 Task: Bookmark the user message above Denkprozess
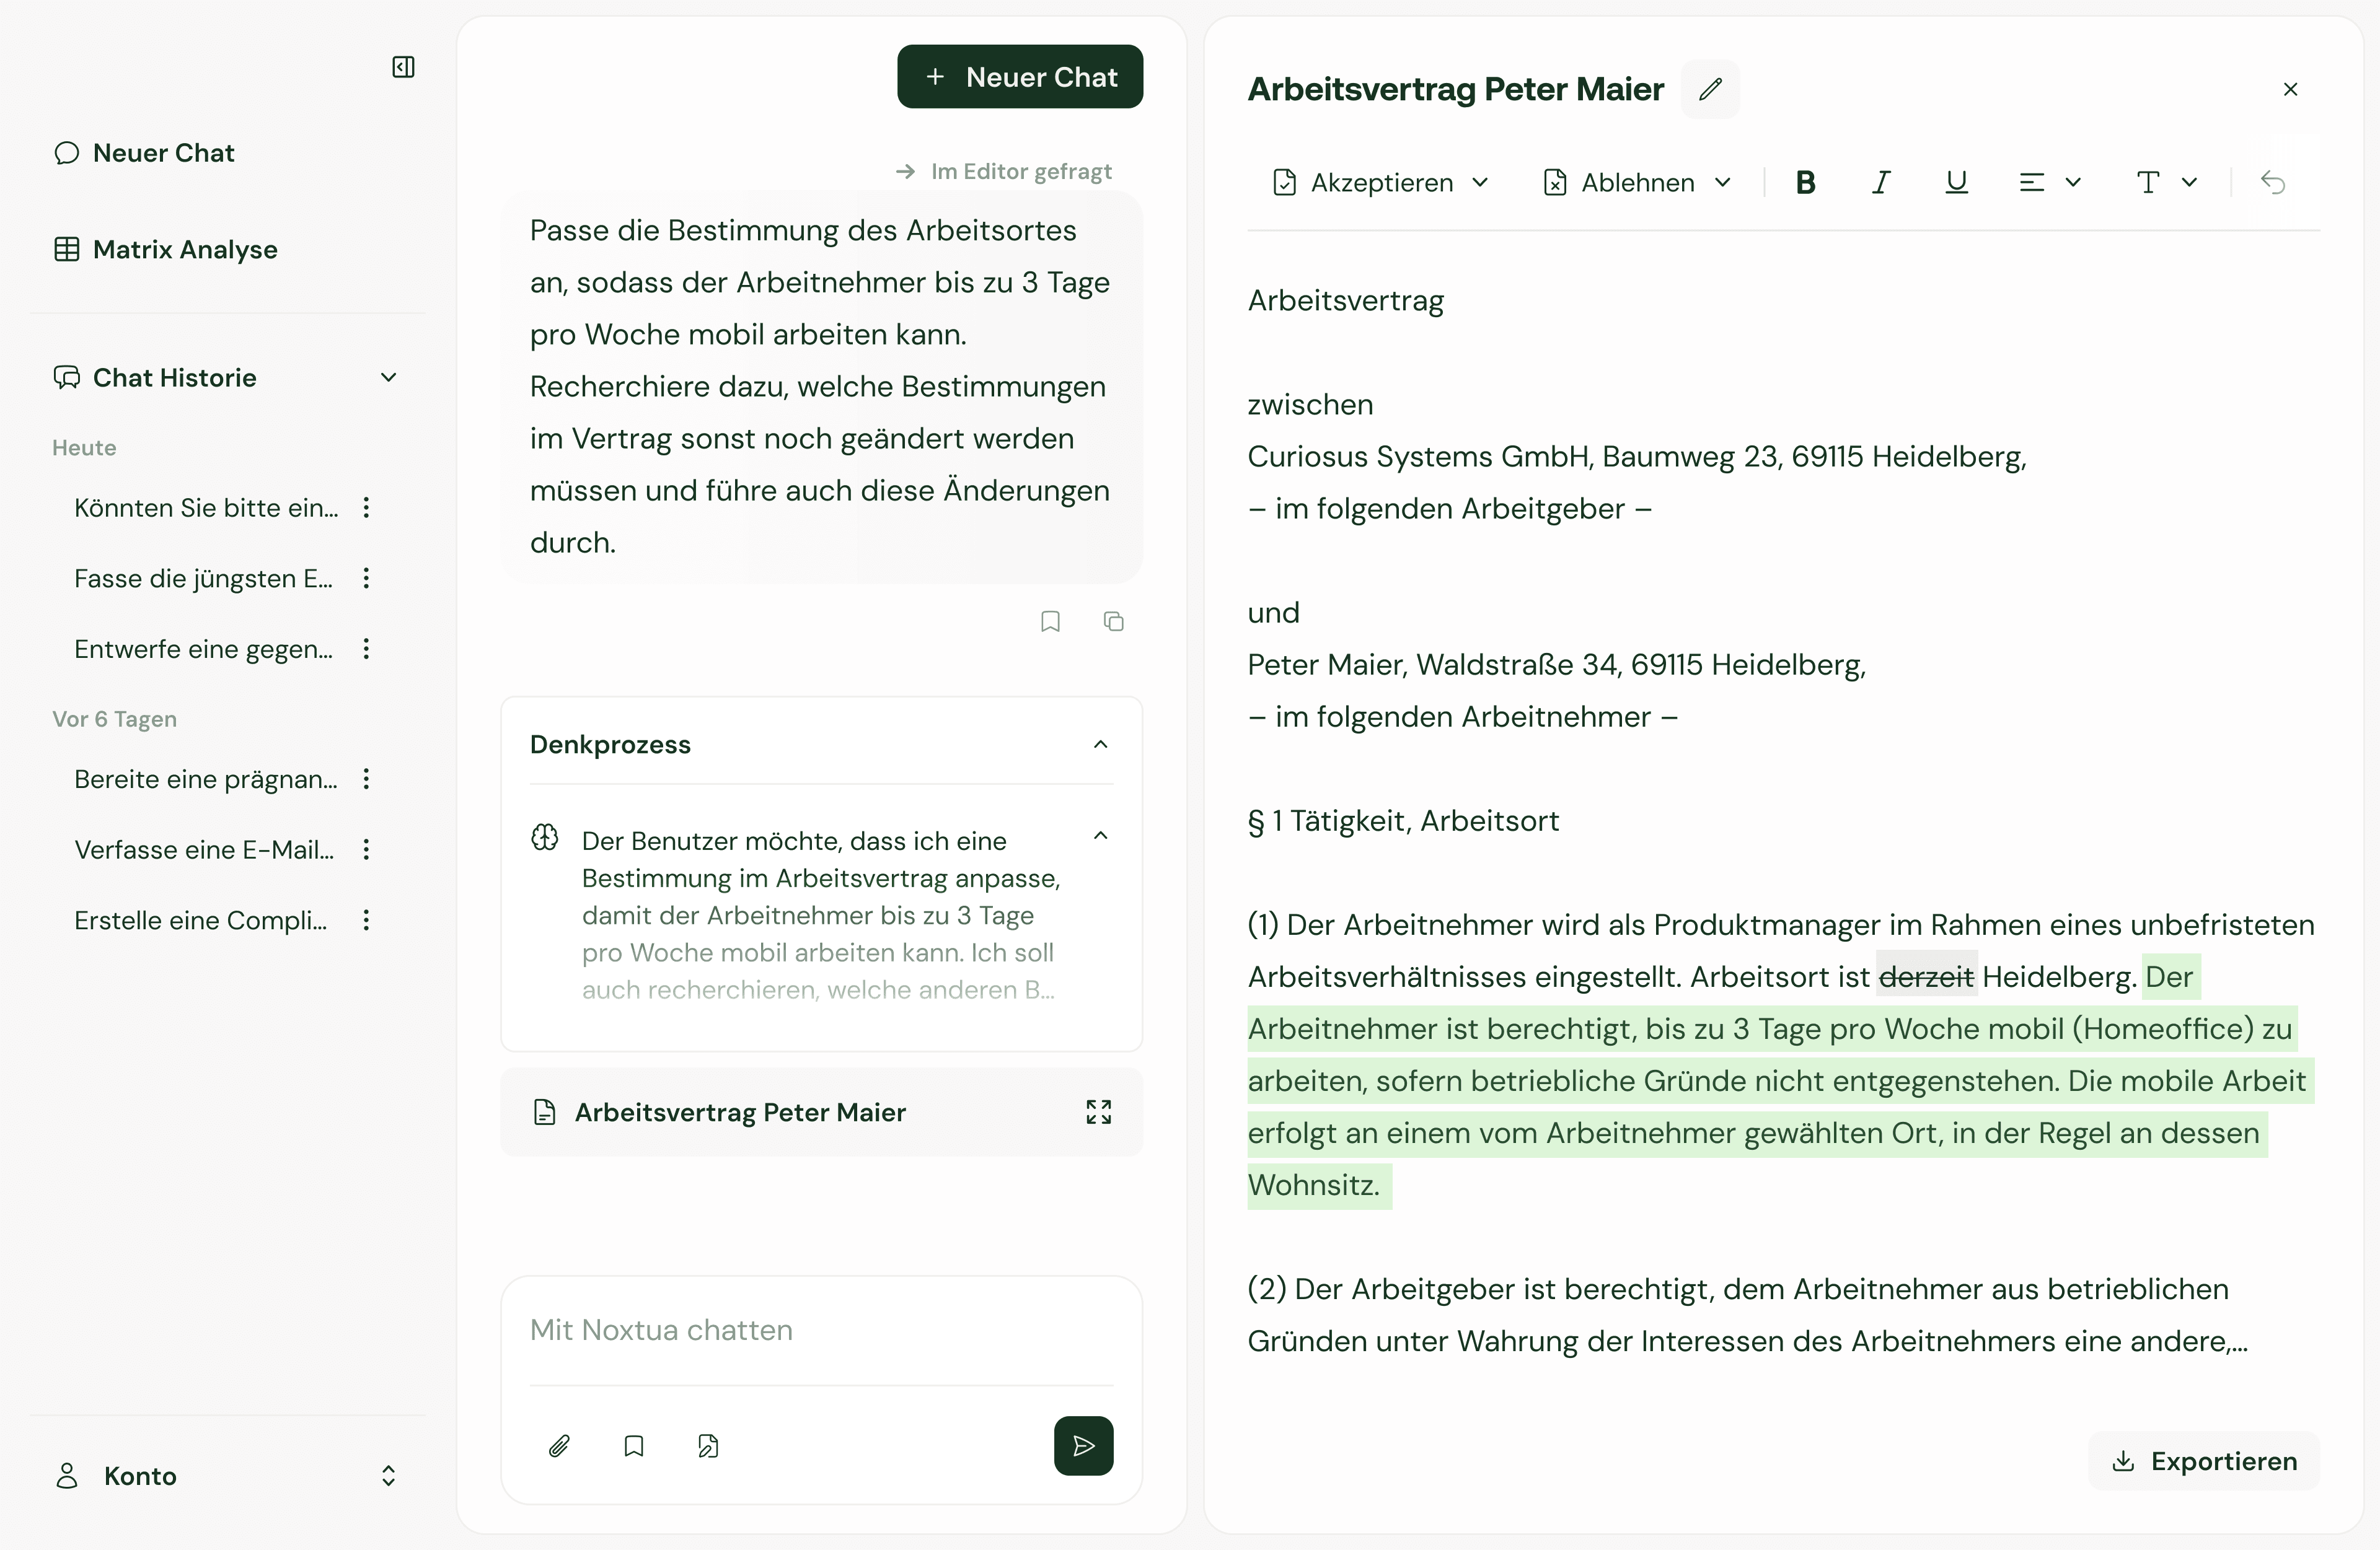coord(1050,621)
